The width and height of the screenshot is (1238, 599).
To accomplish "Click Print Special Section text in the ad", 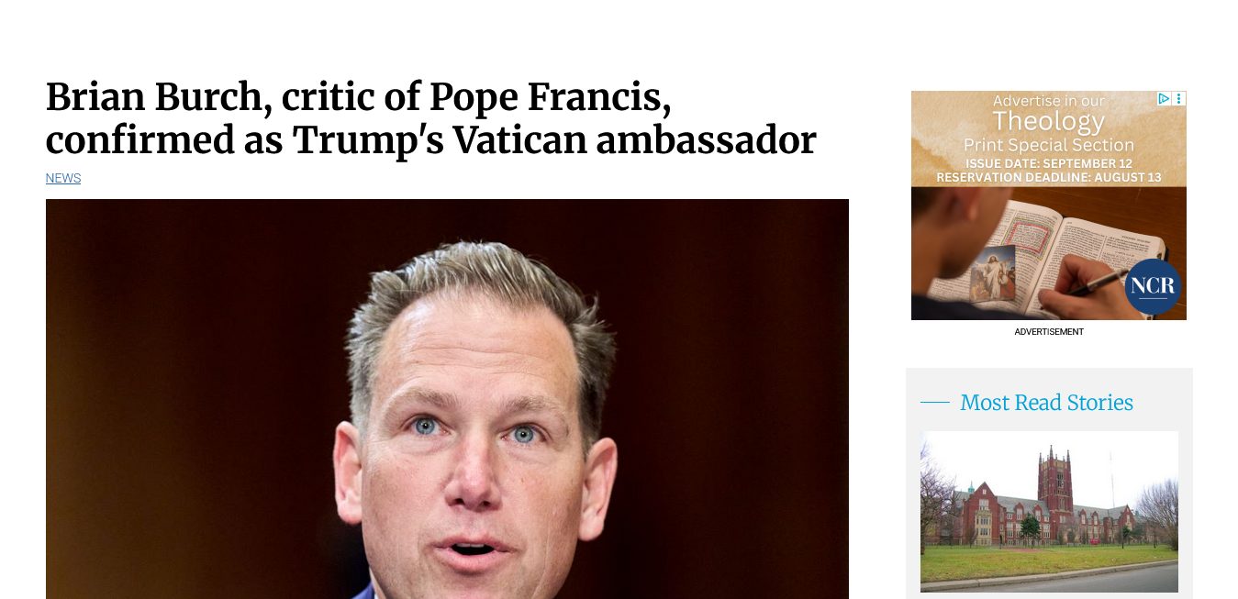I will (x=1049, y=145).
